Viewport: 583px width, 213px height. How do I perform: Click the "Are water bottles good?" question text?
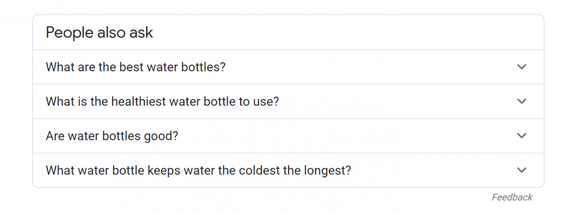point(112,136)
